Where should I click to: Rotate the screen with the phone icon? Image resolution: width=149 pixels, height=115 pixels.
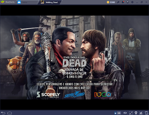pos(146,113)
